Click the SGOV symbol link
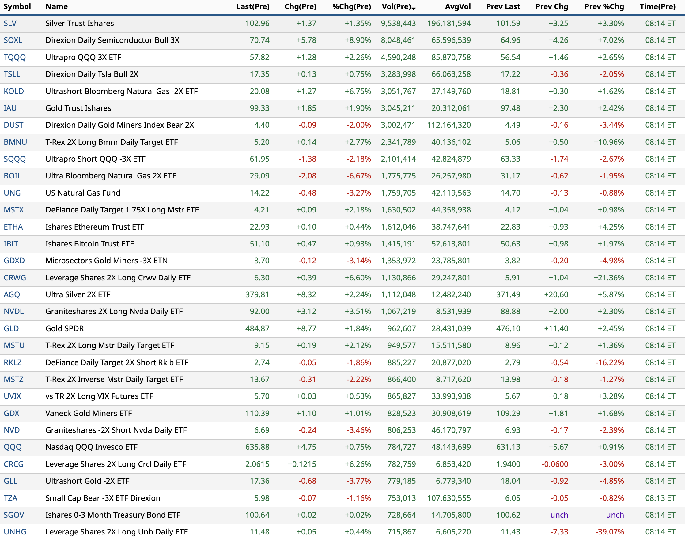Screen dimensions: 685x540 tap(13, 515)
